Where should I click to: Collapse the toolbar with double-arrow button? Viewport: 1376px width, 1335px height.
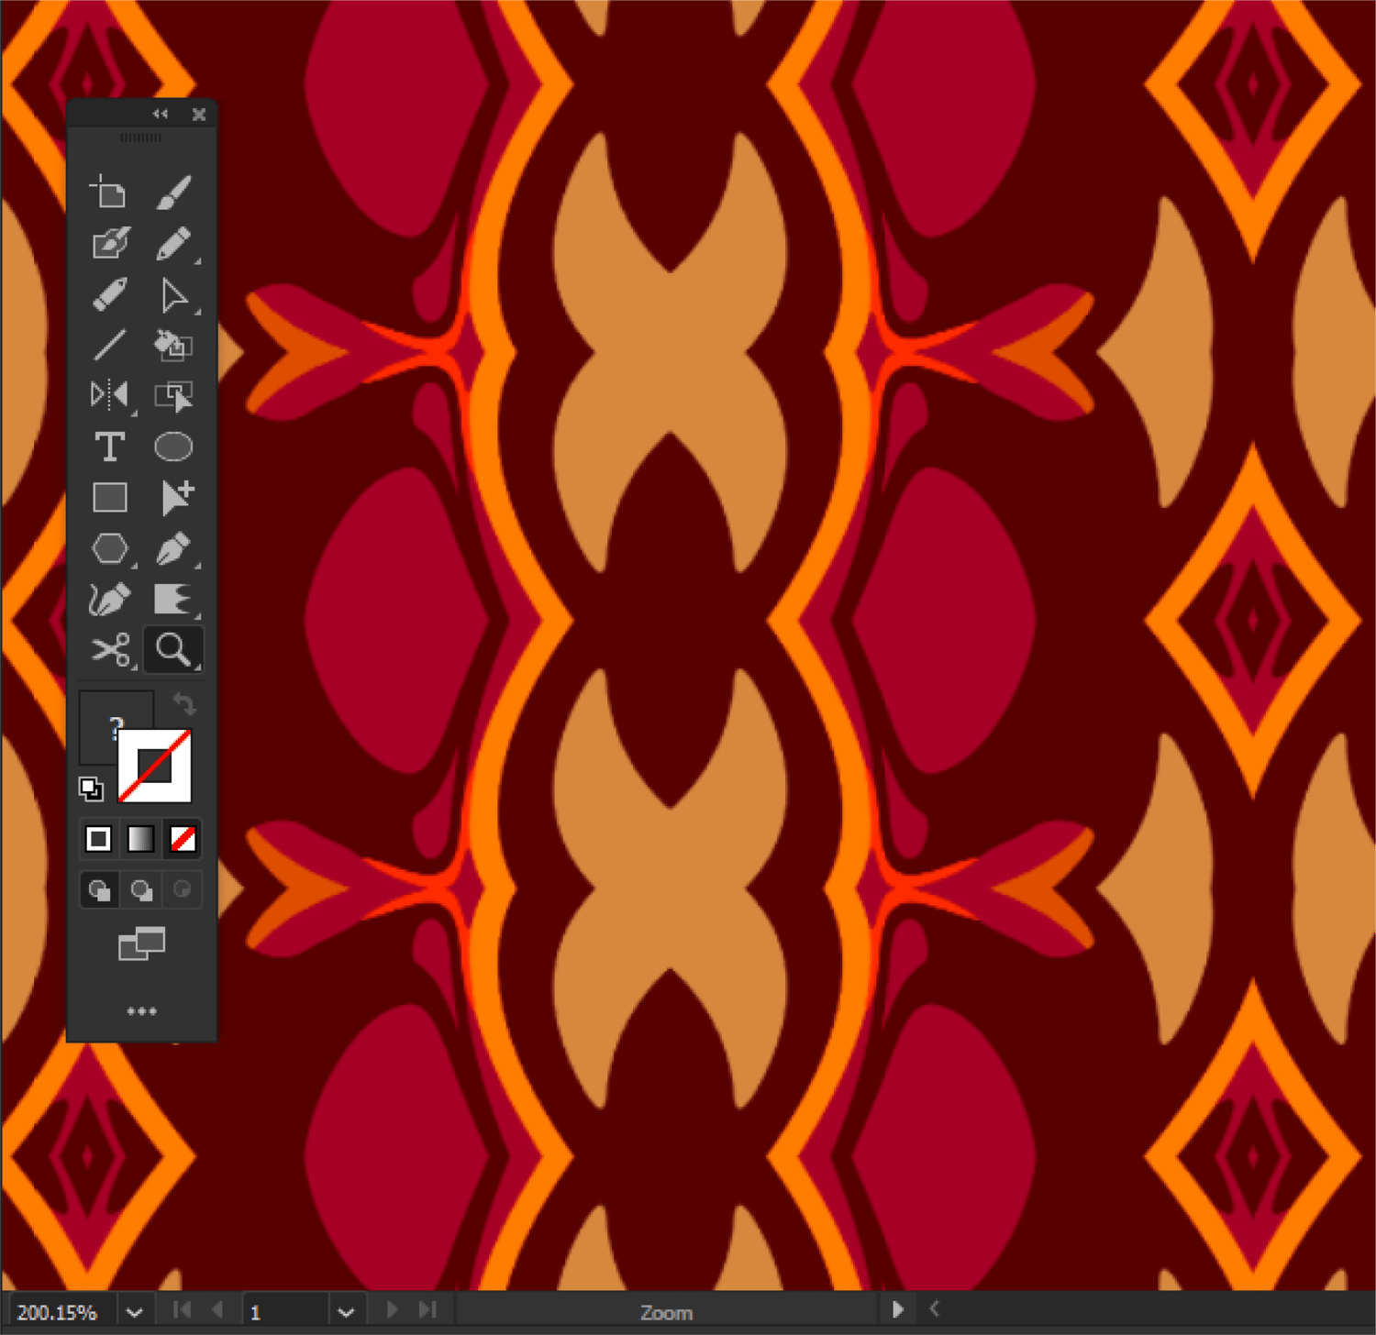(x=161, y=114)
